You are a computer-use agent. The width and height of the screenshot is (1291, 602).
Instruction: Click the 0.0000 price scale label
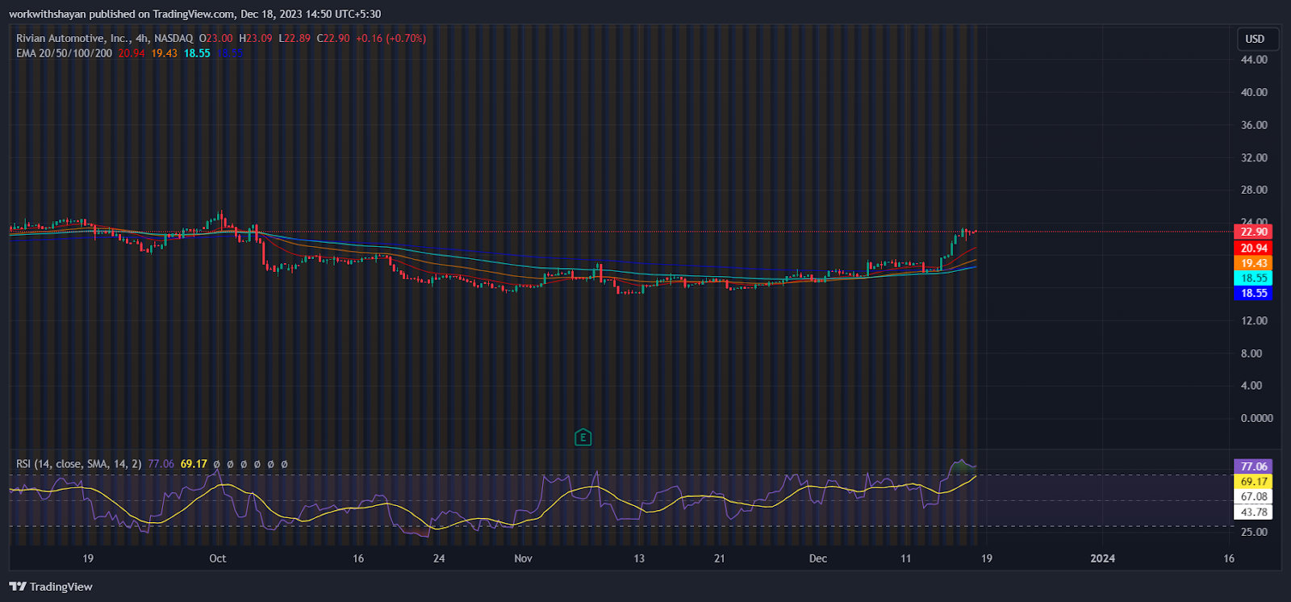[1256, 418]
